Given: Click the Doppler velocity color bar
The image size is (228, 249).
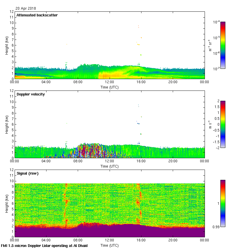Looking at the screenshot, I should [x=223, y=124].
